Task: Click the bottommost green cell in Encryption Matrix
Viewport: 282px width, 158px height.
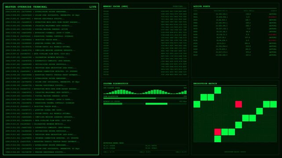Action: [218, 139]
